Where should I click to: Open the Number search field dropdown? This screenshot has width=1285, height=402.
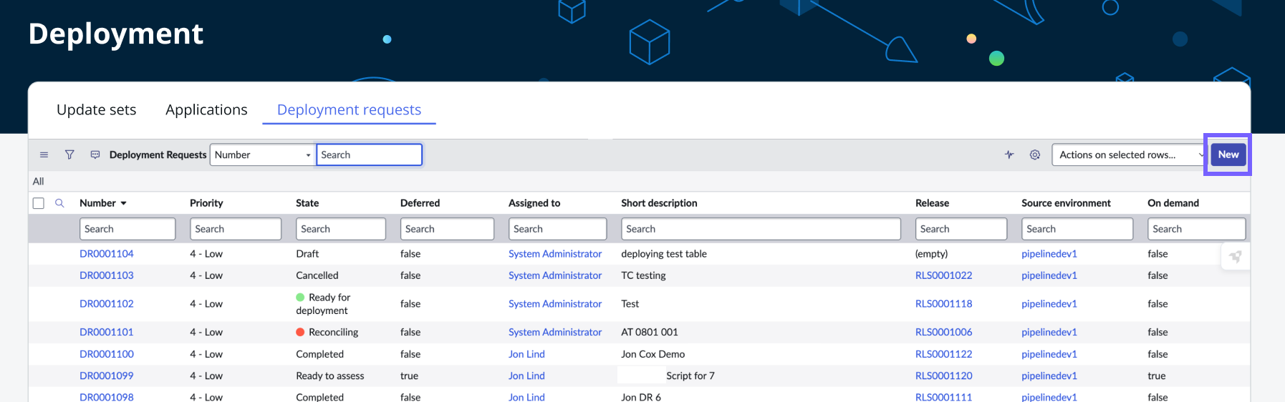262,155
